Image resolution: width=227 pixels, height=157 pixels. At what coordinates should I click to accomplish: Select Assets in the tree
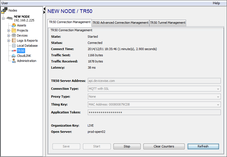pos(21,25)
